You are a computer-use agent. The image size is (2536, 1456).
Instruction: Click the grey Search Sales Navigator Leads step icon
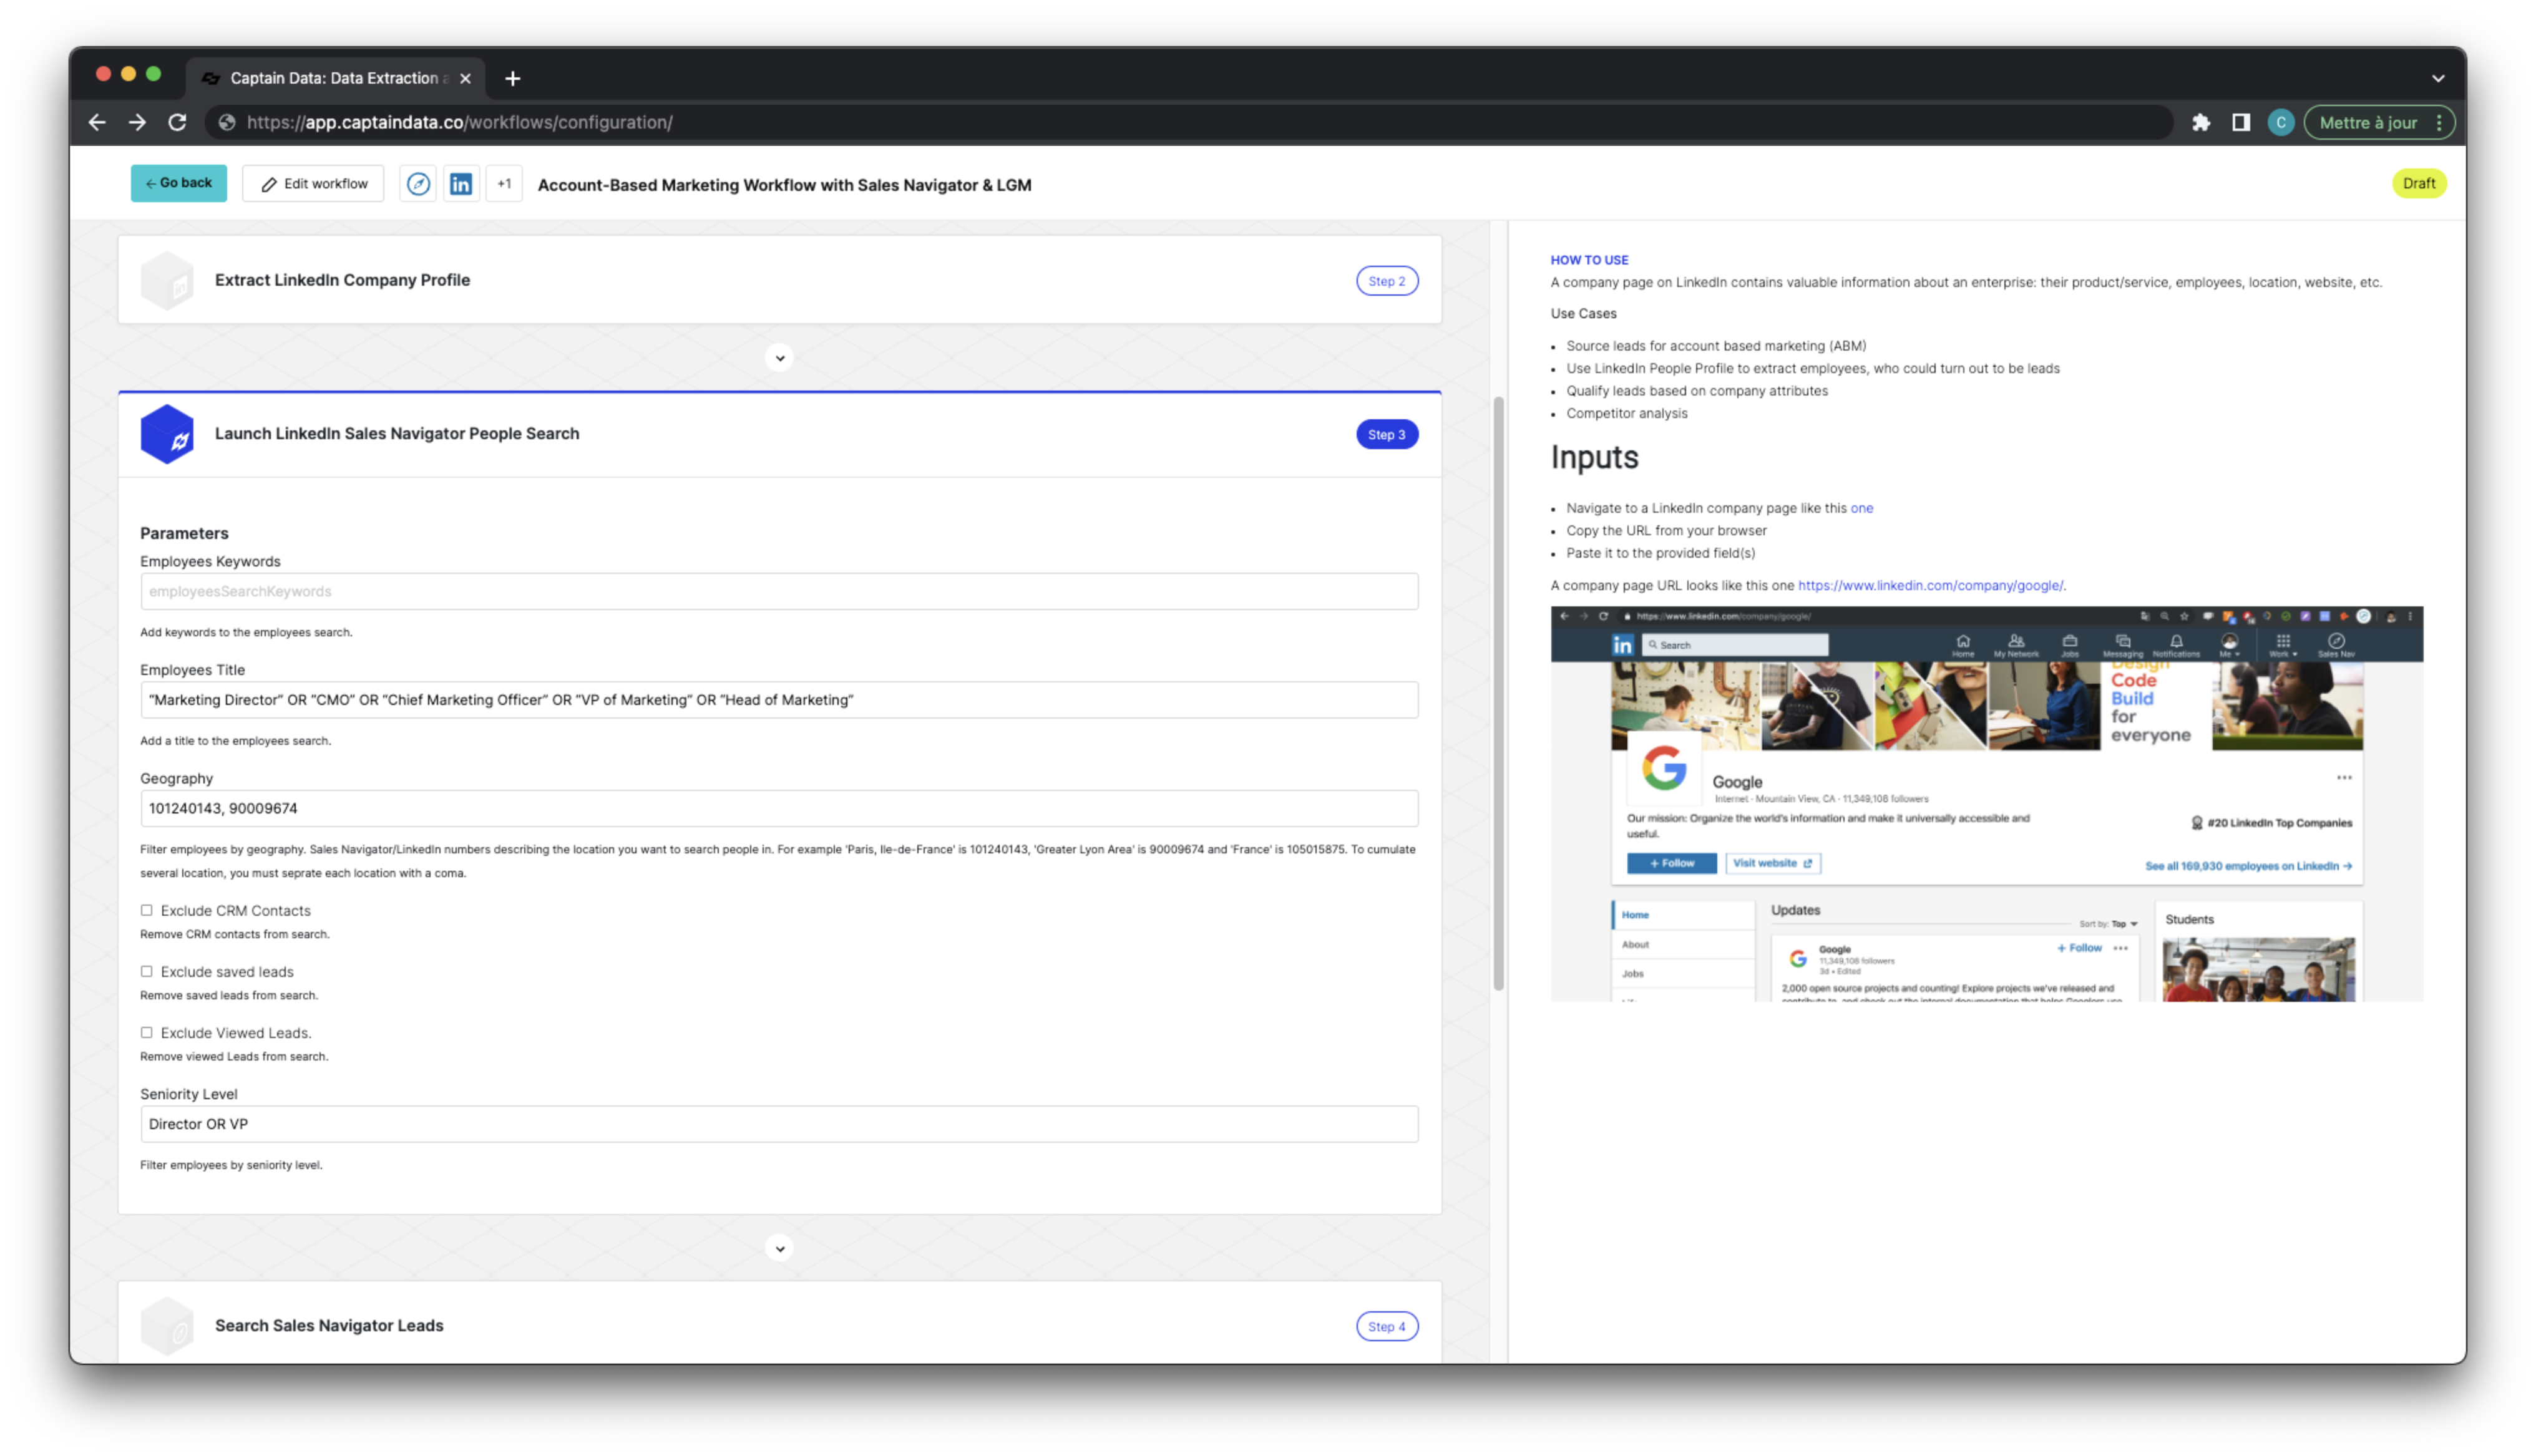(167, 1325)
